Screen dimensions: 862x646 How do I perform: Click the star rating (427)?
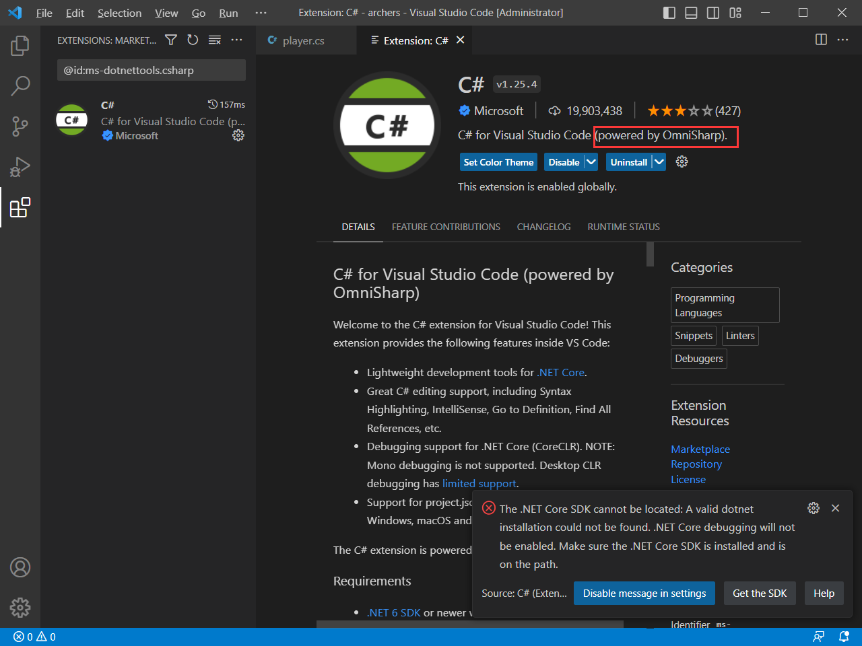[x=694, y=110]
